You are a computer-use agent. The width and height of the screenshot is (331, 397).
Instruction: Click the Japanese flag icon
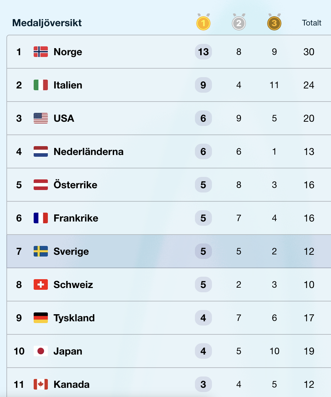click(x=41, y=351)
